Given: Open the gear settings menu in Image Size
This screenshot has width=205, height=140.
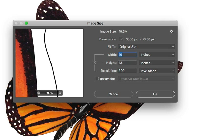Looking at the screenshot, I should [x=172, y=31].
